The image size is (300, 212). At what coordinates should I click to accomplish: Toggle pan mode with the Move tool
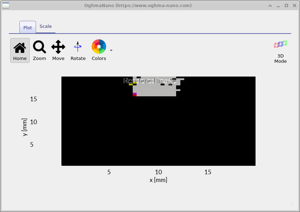click(x=58, y=46)
